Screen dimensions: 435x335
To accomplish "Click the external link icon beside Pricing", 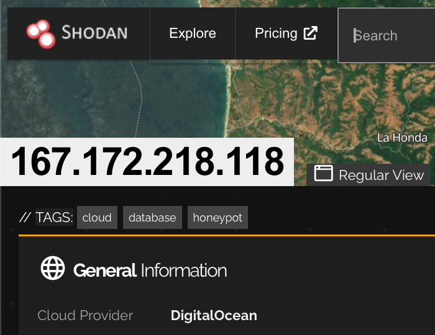I will [x=310, y=33].
